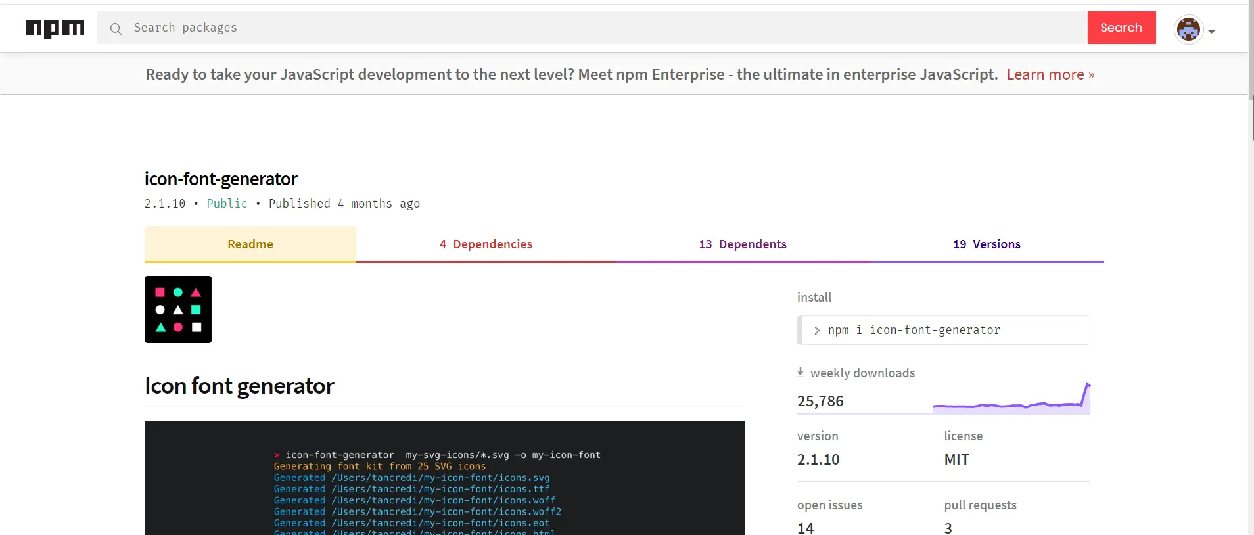The height and width of the screenshot is (535, 1254).
Task: Click the license label
Action: [964, 436]
